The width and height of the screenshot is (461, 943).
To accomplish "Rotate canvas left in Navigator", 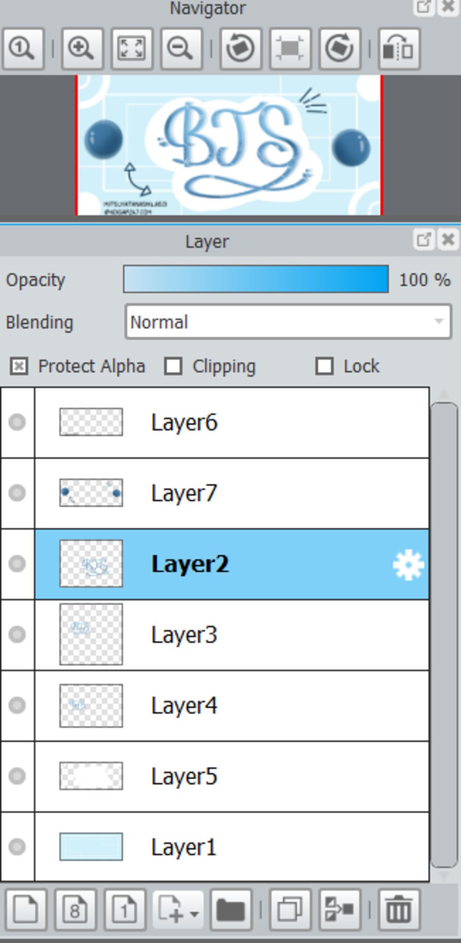I will pyautogui.click(x=240, y=49).
